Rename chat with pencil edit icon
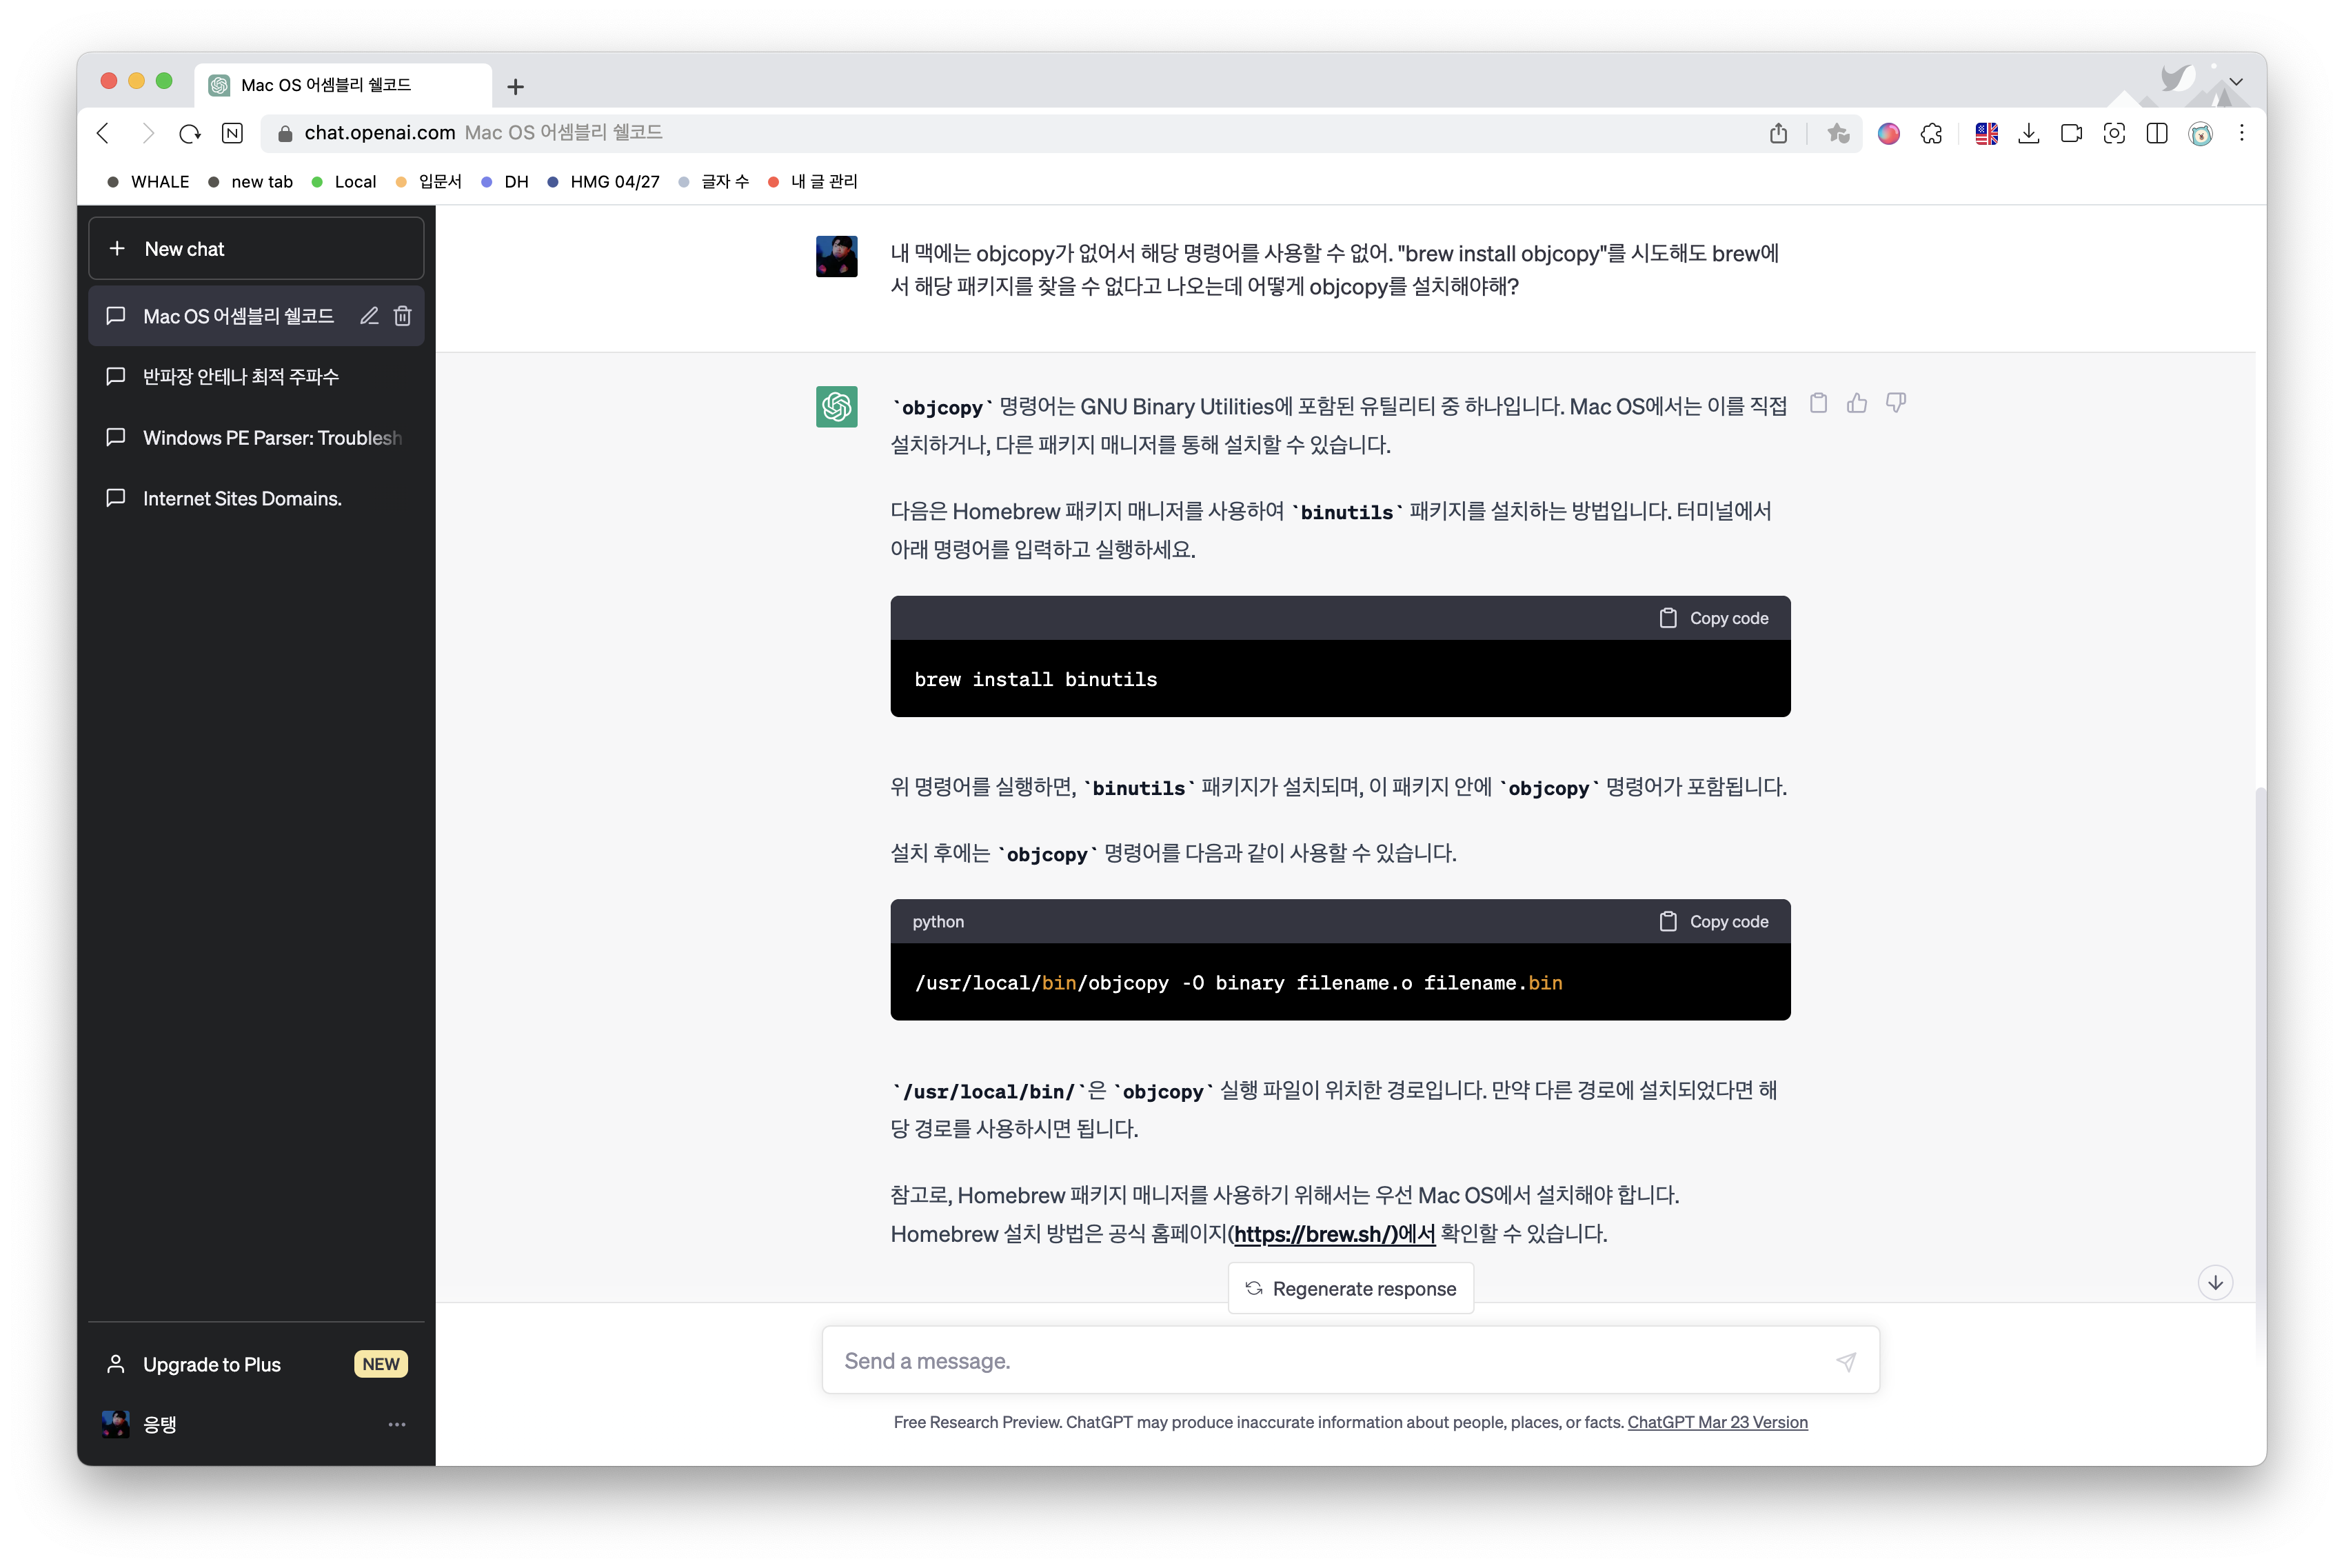Image resolution: width=2344 pixels, height=1568 pixels. 369,316
